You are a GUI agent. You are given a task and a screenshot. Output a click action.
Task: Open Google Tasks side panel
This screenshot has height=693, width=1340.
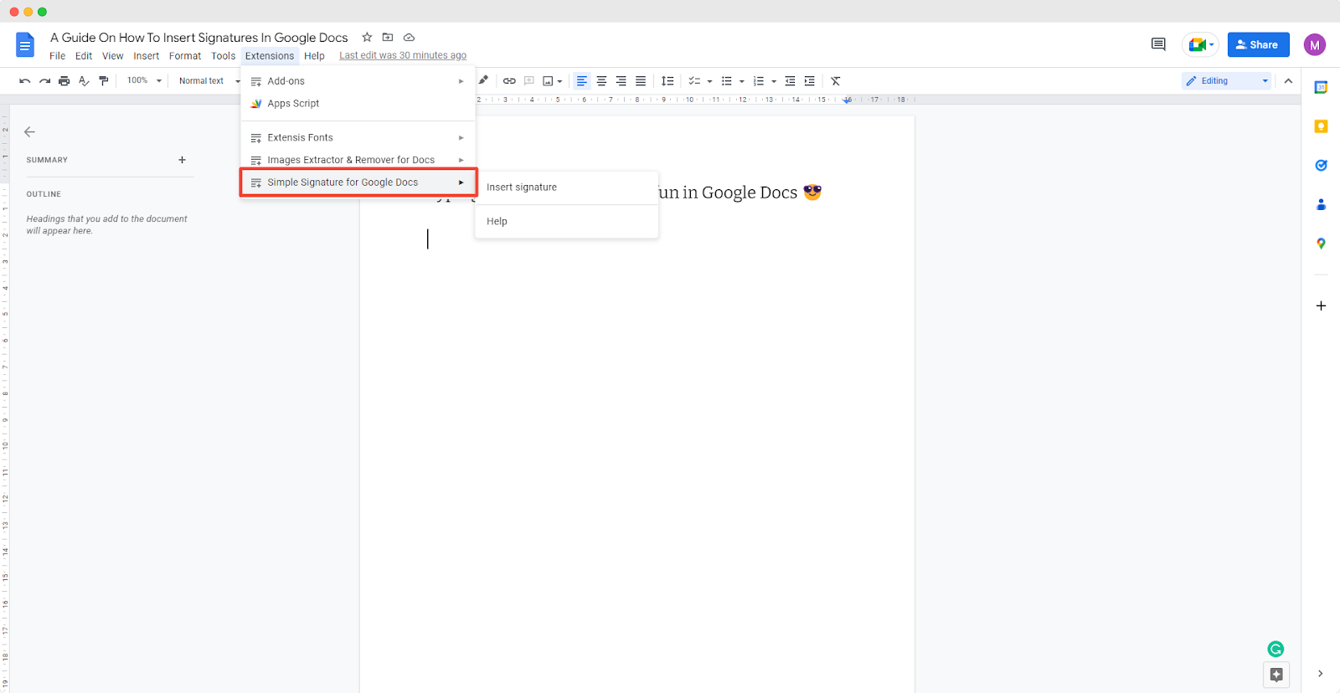[x=1321, y=165]
